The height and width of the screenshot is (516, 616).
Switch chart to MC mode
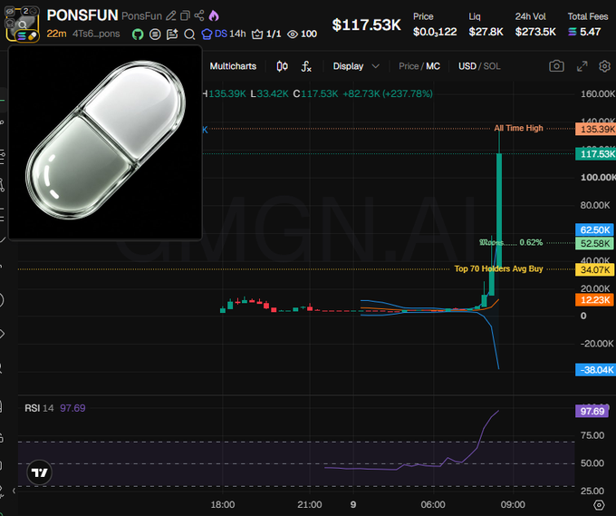433,66
